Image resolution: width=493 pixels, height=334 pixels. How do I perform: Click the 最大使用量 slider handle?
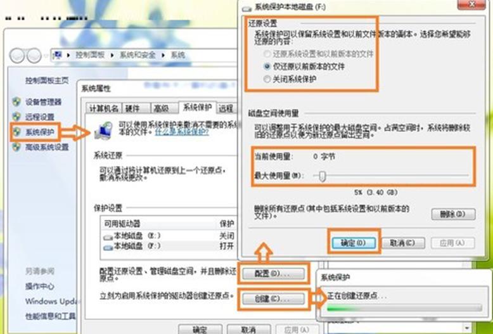(x=322, y=176)
